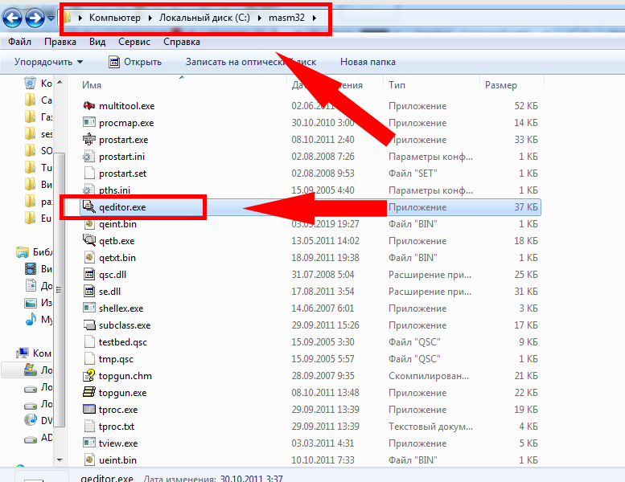Click the Back navigation arrow
This screenshot has width=625, height=482.
(x=14, y=16)
